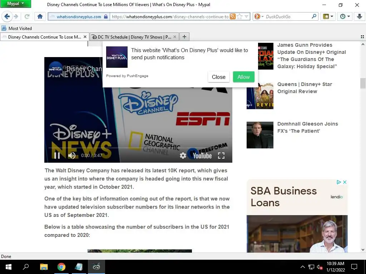Click the AdChoices triangle icon

pyautogui.click(x=339, y=182)
